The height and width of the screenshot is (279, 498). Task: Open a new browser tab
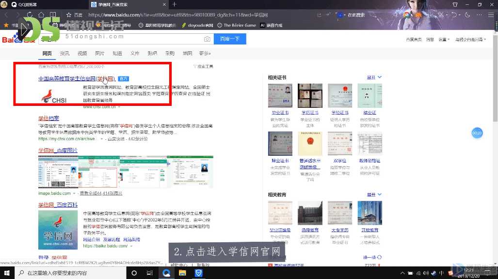pos(174,4)
